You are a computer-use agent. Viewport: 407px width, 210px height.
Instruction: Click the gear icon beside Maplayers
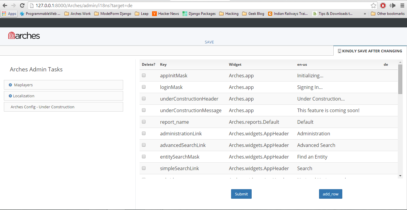[10, 85]
